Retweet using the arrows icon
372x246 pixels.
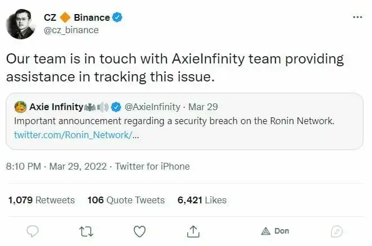86,231
